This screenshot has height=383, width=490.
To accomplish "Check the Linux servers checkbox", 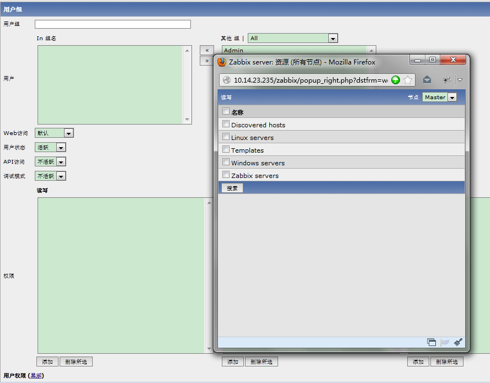I will tap(226, 137).
